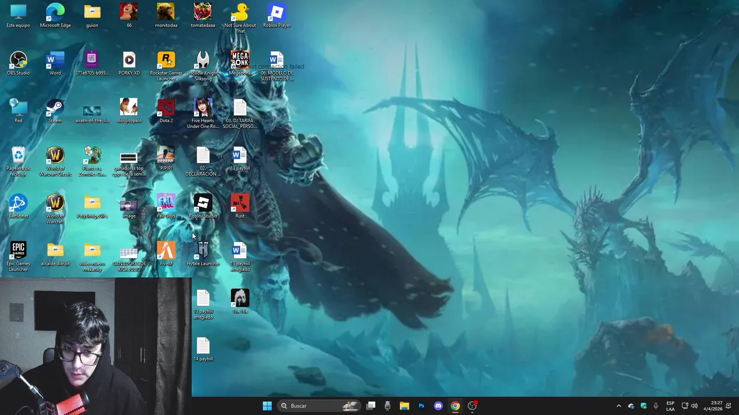
Task: Open the network tray icon
Action: pyautogui.click(x=685, y=406)
